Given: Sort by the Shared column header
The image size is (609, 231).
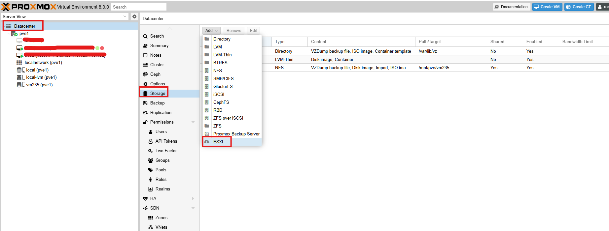Looking at the screenshot, I should point(505,42).
